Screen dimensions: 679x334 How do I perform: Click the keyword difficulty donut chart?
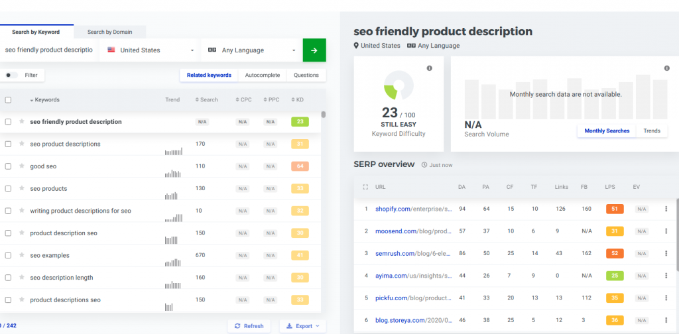399,85
